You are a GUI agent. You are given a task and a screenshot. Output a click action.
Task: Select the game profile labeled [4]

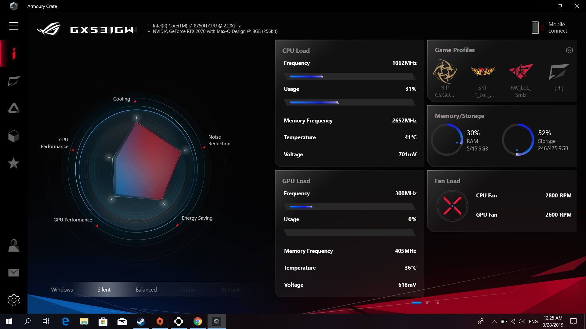click(559, 77)
